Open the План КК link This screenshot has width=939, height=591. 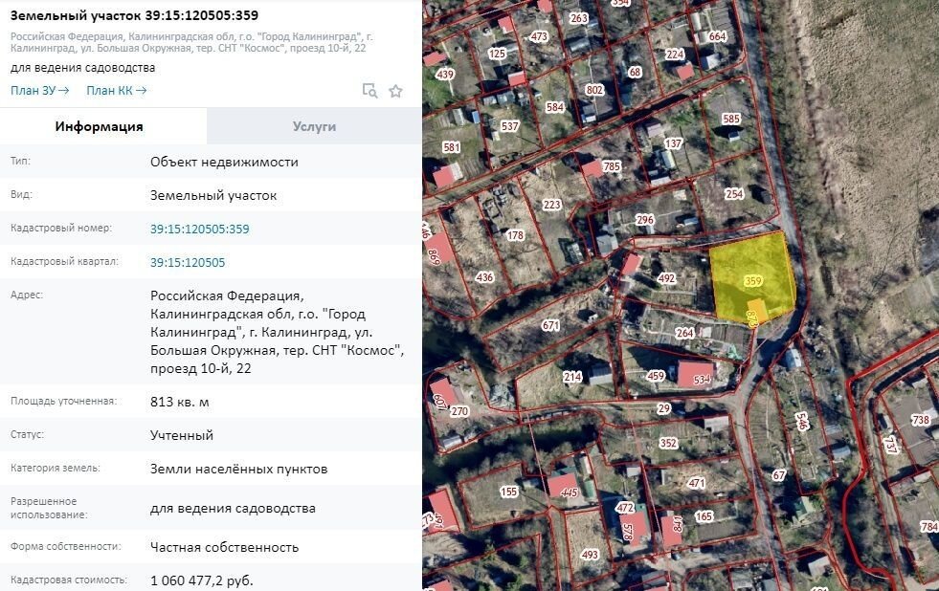(x=116, y=91)
